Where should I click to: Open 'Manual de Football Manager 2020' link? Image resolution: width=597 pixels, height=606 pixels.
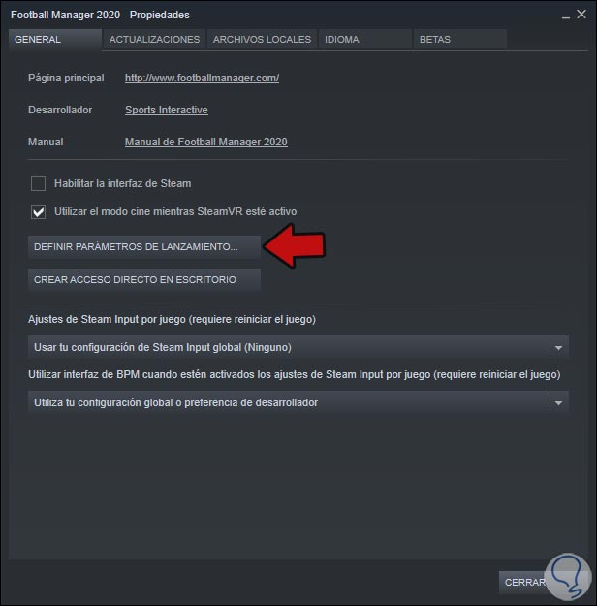[206, 142]
